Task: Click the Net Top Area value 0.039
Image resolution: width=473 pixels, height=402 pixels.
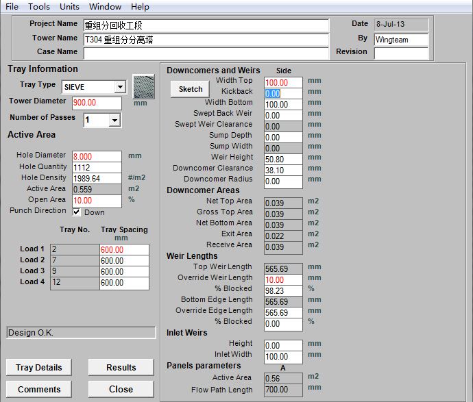Action: [283, 203]
